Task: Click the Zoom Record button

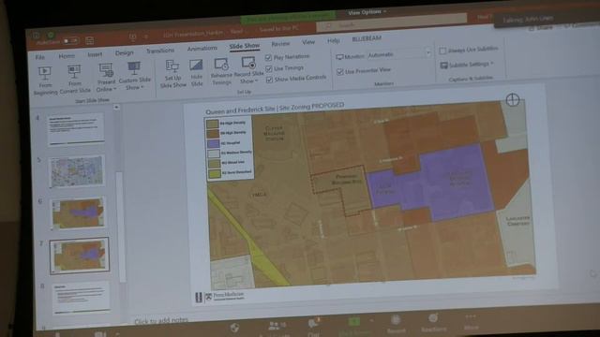Action: (396, 324)
